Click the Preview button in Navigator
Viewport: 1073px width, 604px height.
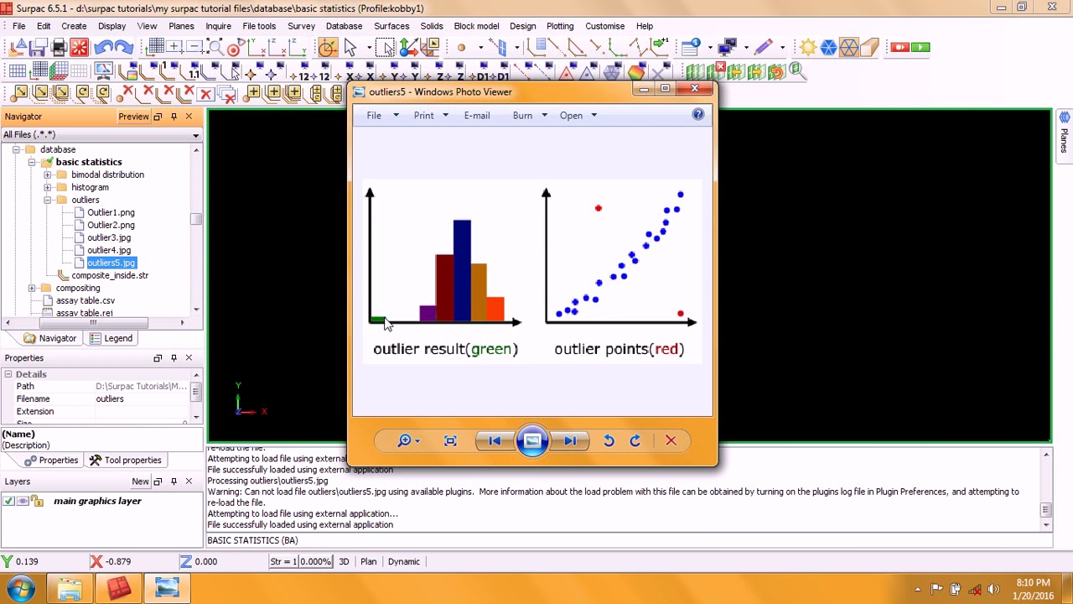(133, 117)
